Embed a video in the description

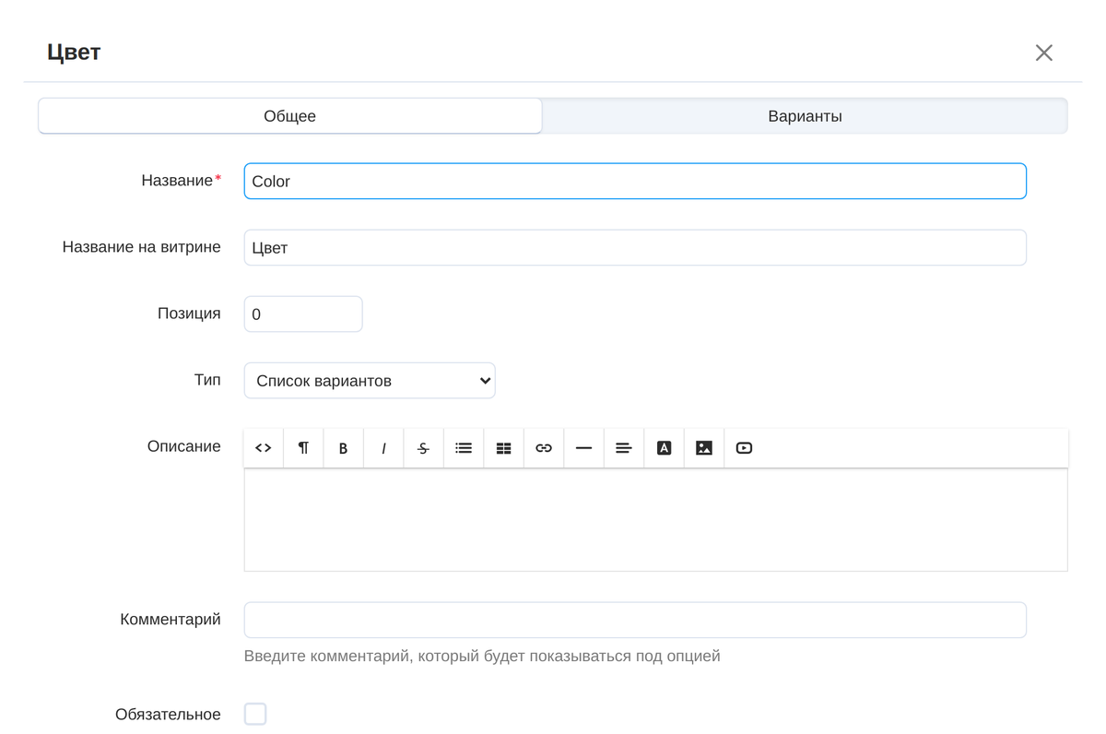[x=744, y=448]
